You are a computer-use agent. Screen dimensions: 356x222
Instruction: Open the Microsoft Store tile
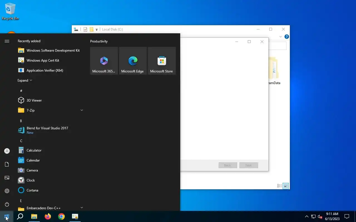[162, 61]
